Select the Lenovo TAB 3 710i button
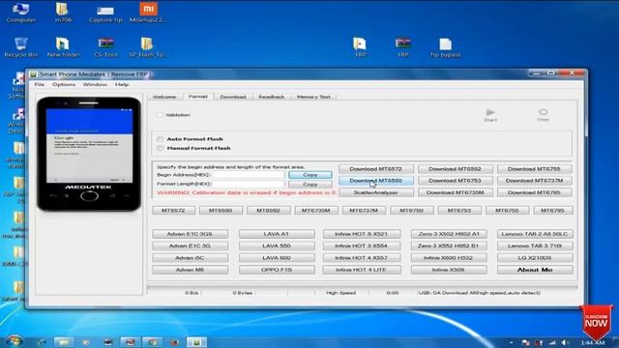The height and width of the screenshot is (348, 619). (x=535, y=246)
